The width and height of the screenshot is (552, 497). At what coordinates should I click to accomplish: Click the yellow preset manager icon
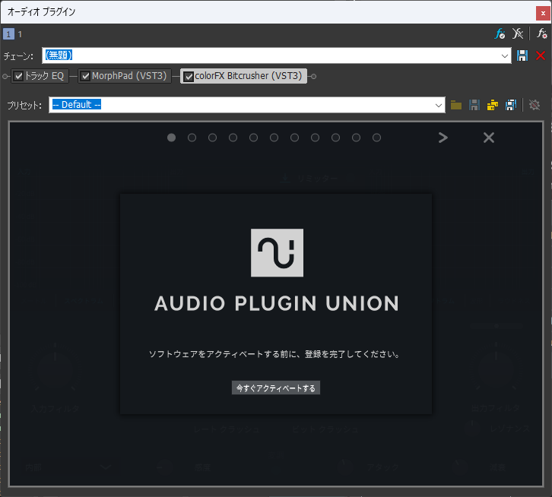tap(493, 105)
